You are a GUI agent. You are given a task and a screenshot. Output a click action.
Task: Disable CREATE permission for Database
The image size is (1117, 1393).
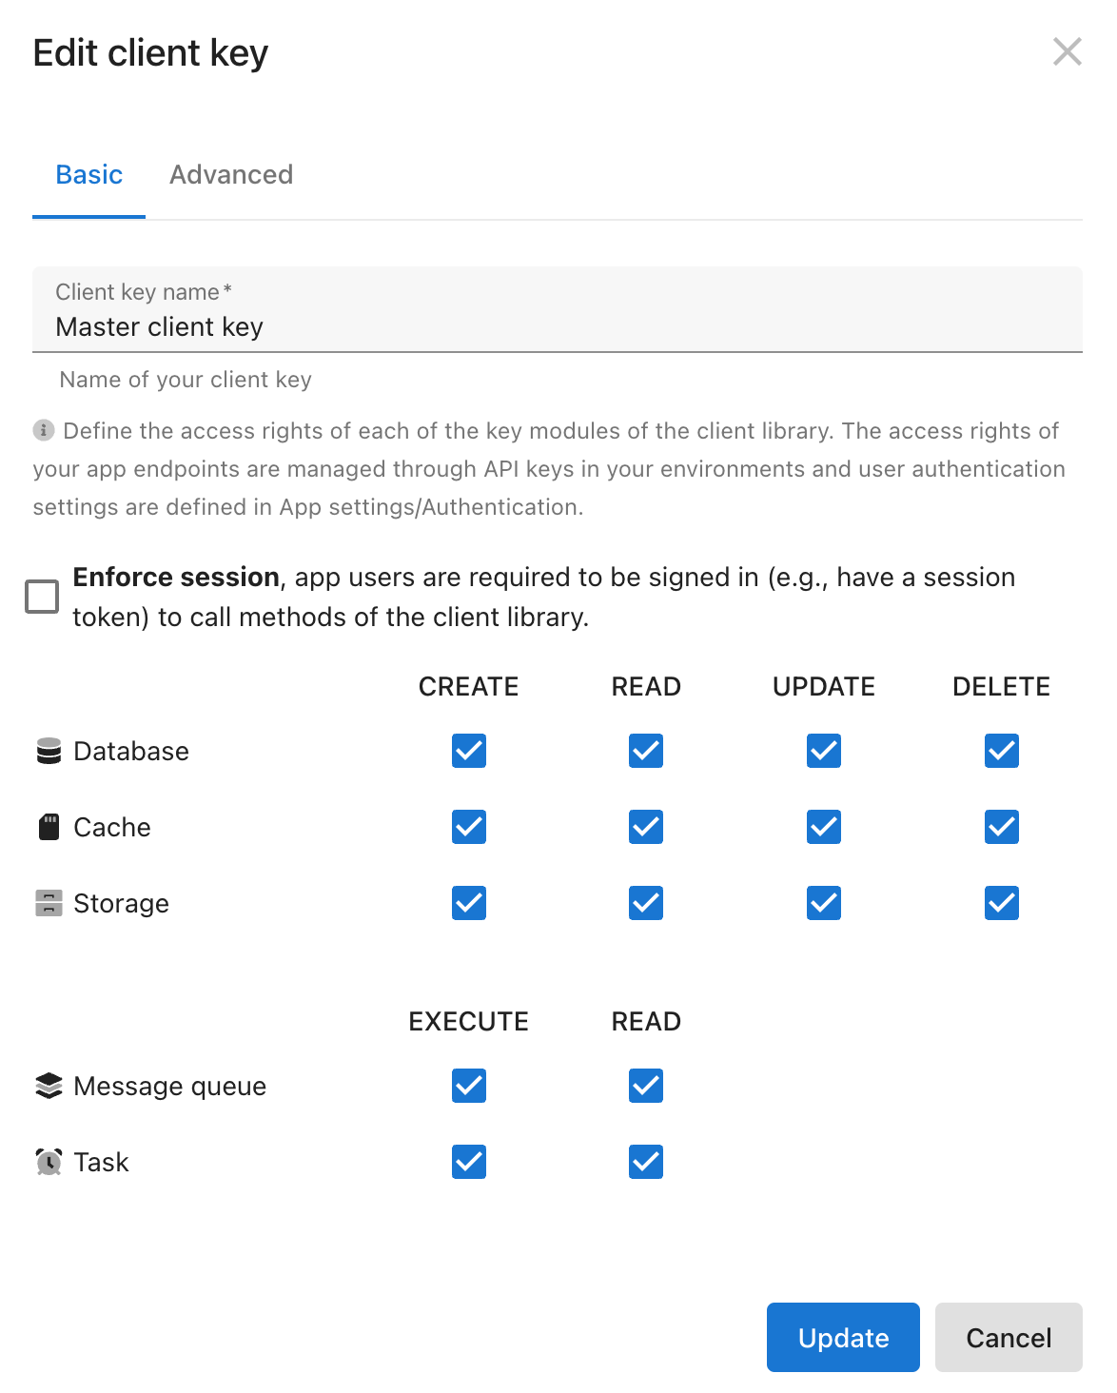click(x=468, y=751)
